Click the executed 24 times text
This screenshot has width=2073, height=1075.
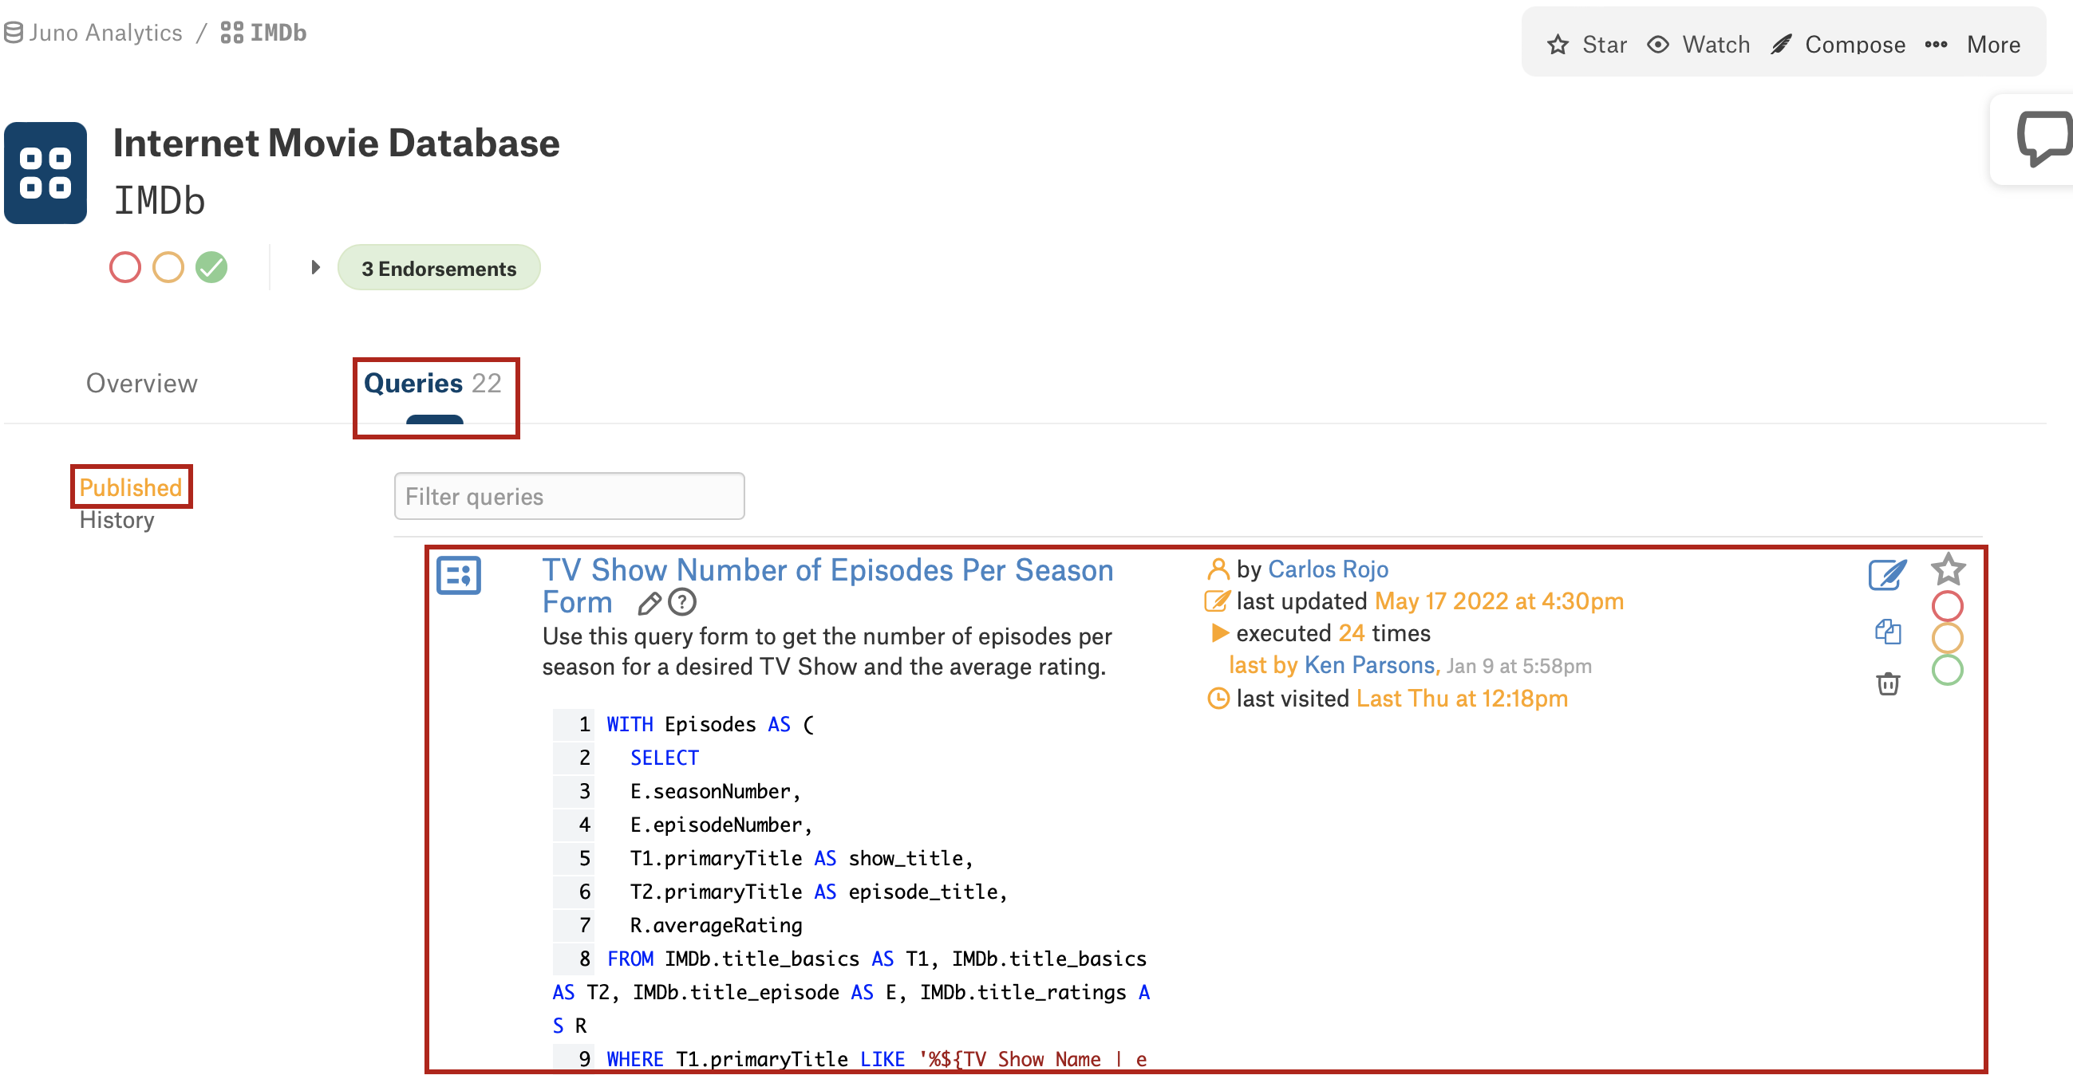[x=1333, y=633]
